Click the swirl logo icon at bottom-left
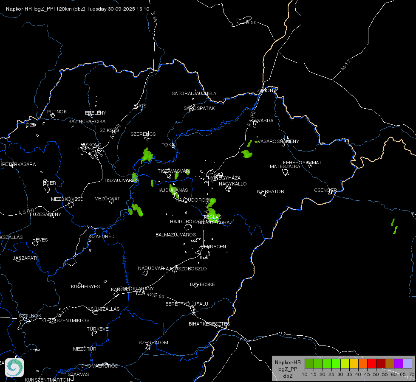The image size is (416, 382). tap(14, 368)
